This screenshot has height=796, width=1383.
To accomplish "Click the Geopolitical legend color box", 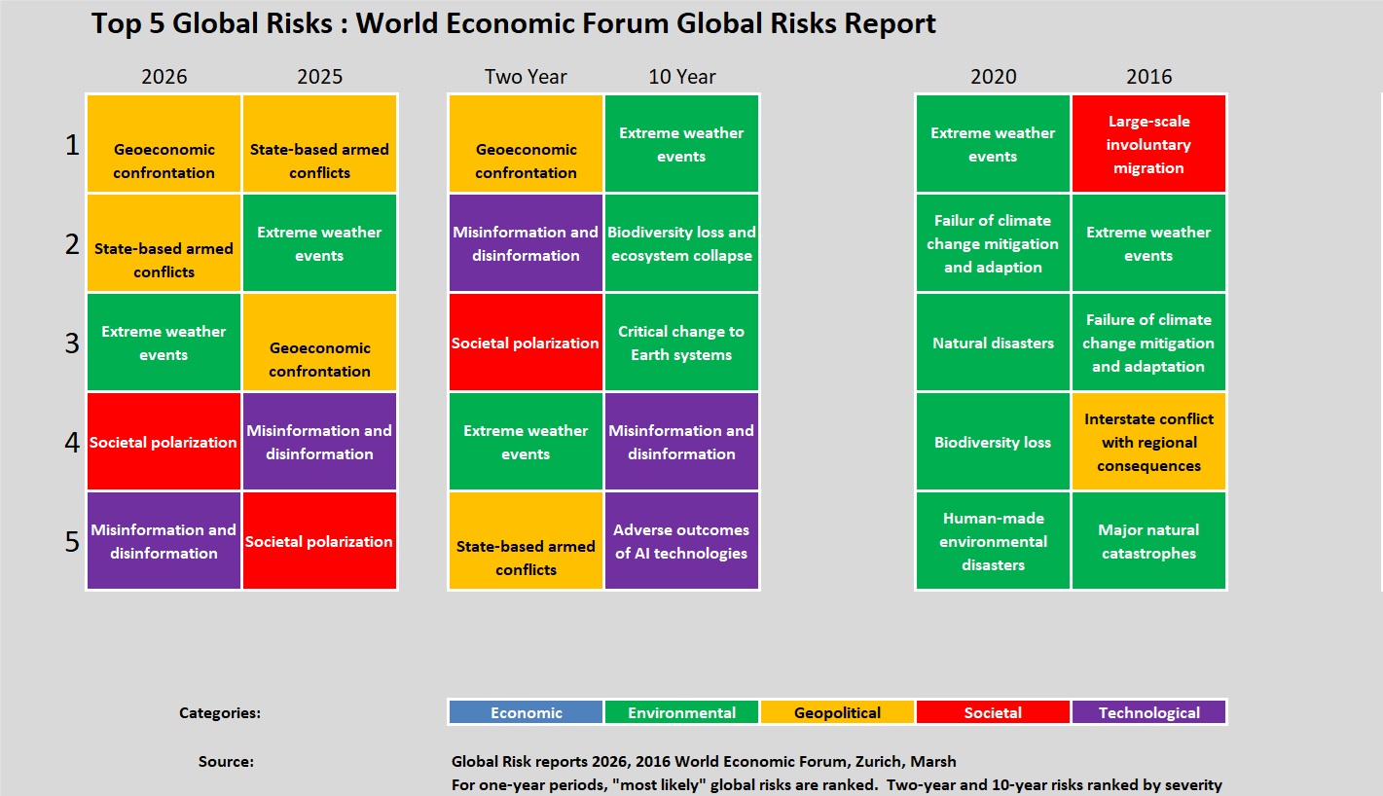I will pos(837,712).
